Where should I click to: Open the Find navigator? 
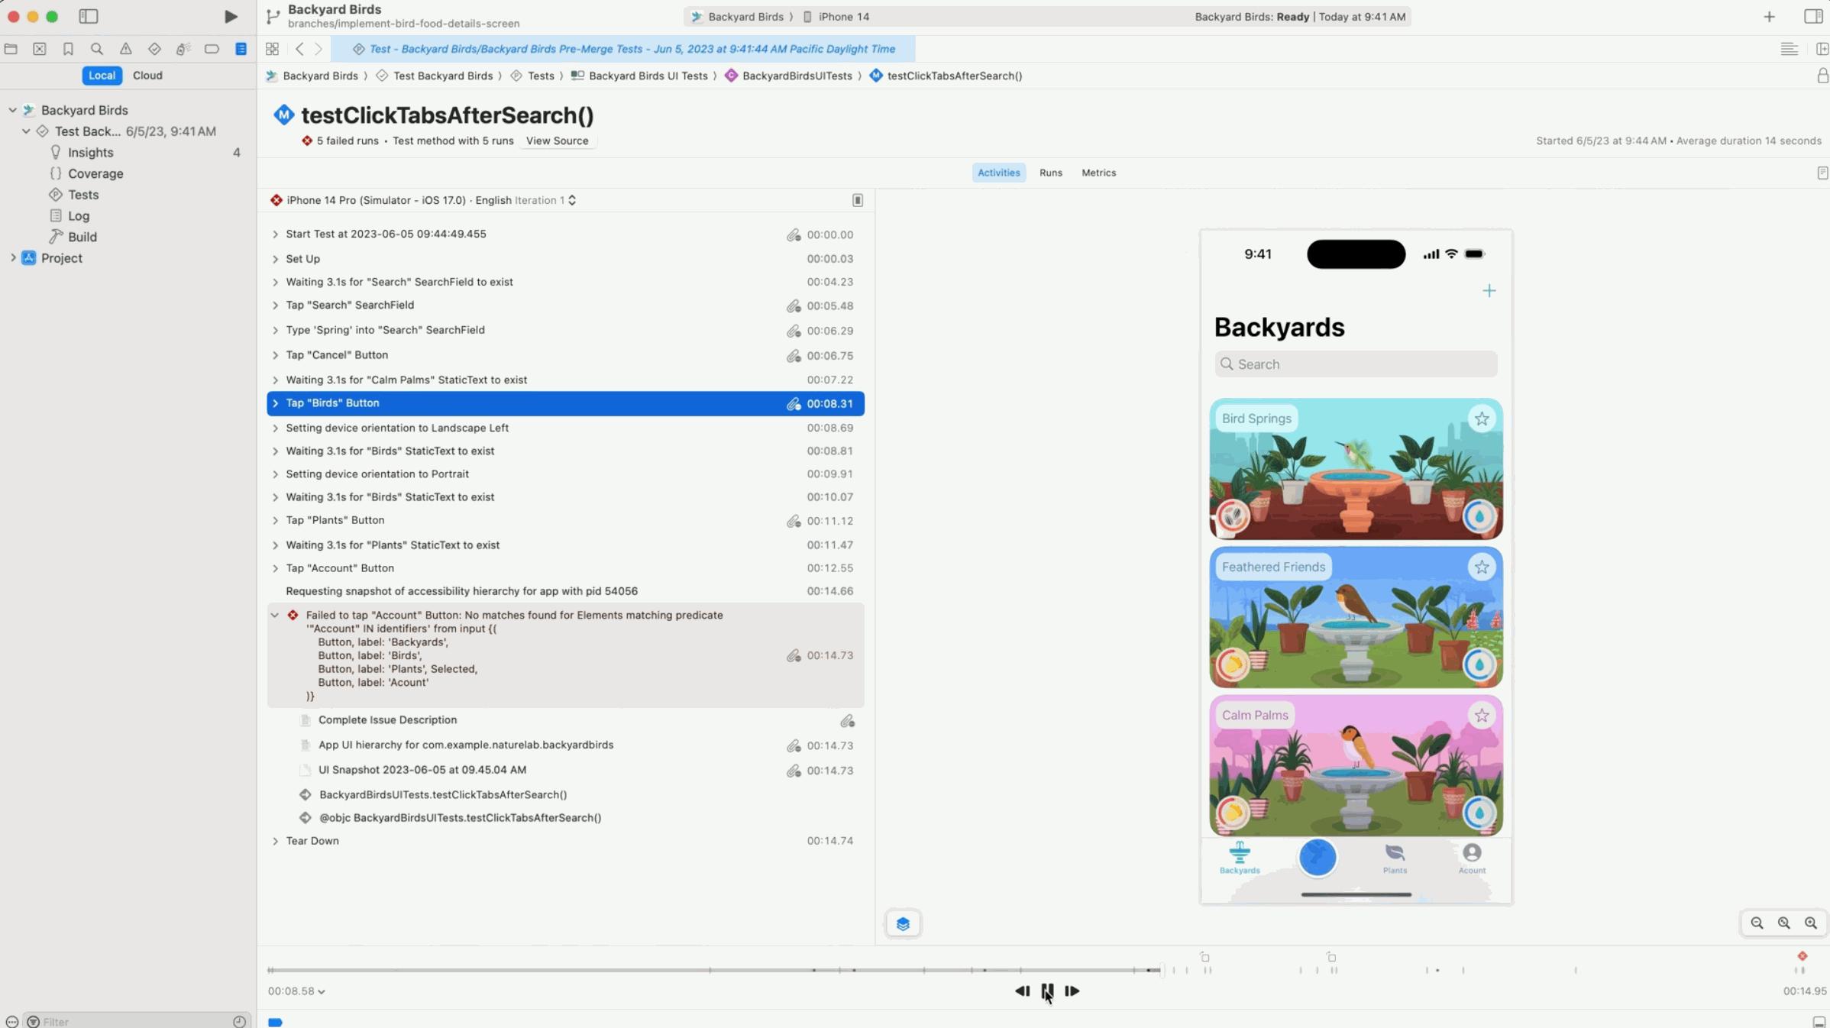97,49
